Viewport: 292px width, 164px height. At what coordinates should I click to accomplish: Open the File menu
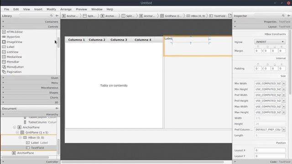tap(6, 9)
